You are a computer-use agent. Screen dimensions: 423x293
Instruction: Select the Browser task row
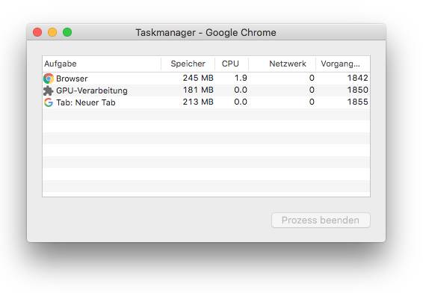coord(206,78)
